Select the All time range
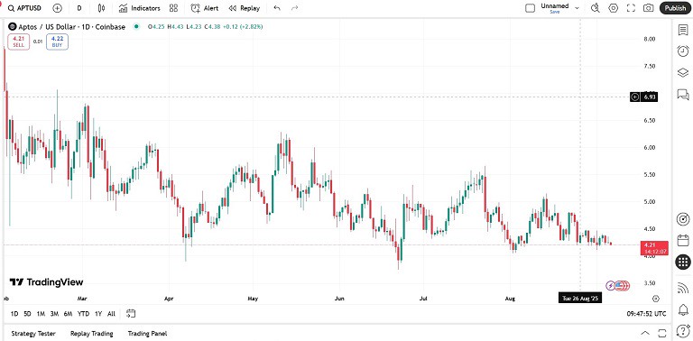This screenshot has height=341, width=693. pyautogui.click(x=111, y=314)
